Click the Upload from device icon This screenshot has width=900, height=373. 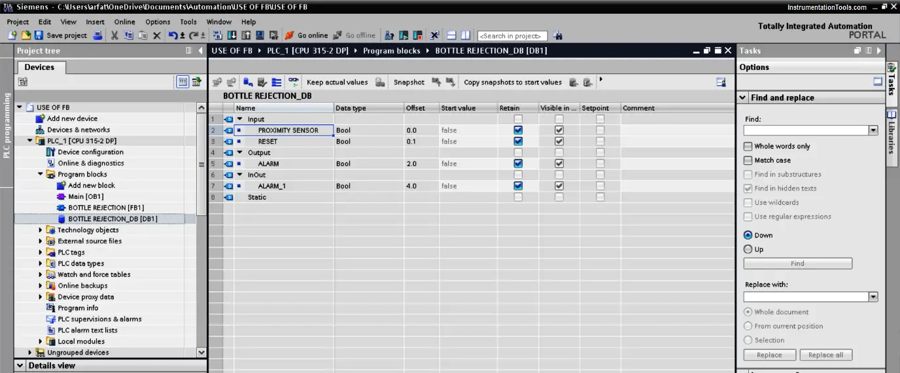pos(245,35)
